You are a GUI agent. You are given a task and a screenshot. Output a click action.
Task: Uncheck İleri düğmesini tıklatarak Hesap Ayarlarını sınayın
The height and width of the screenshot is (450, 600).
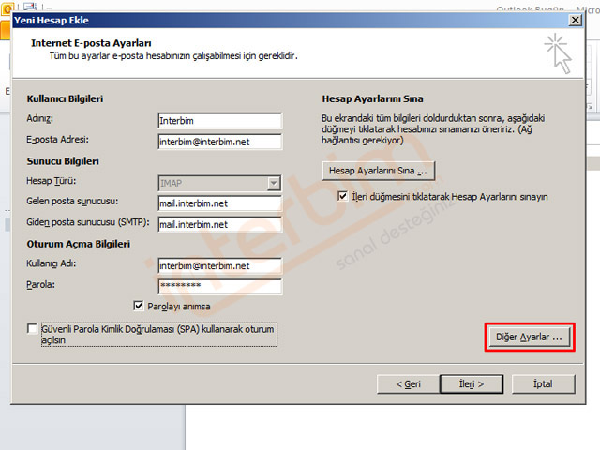343,197
